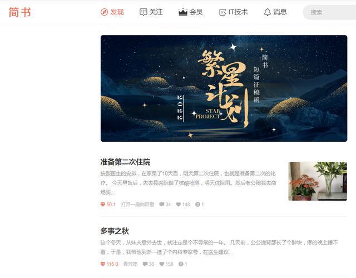Viewport: 356px width, 278px height.
Task: Open the 发现 compass tab
Action: click(x=112, y=12)
